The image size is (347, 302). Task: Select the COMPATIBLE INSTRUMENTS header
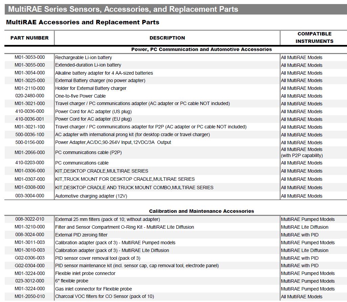click(x=313, y=37)
